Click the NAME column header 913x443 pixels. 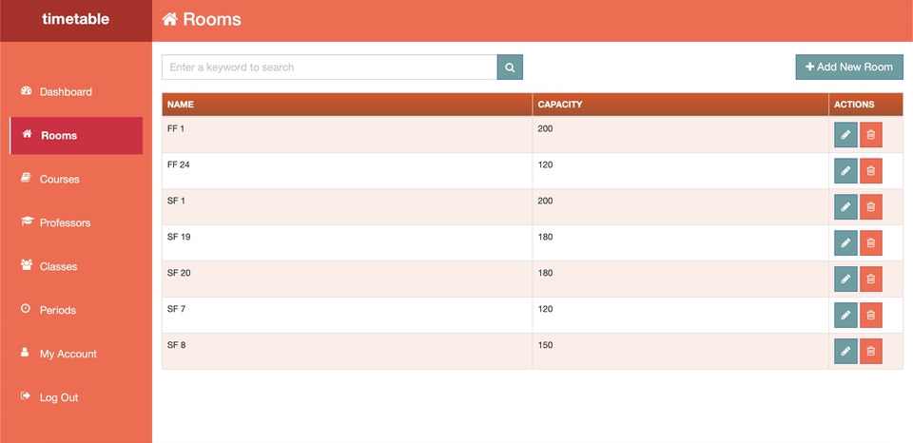pos(347,105)
